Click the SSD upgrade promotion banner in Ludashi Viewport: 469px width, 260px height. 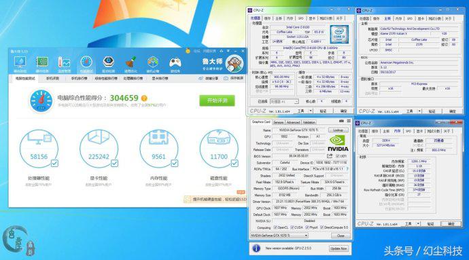click(215, 199)
